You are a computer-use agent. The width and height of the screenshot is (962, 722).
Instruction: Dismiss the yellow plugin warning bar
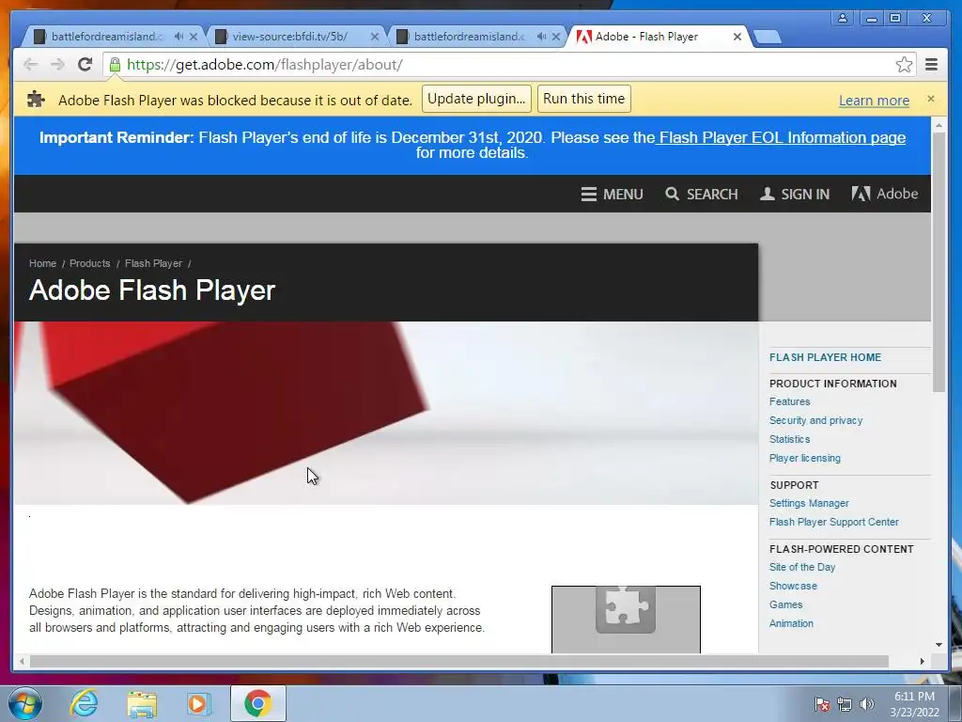931,99
